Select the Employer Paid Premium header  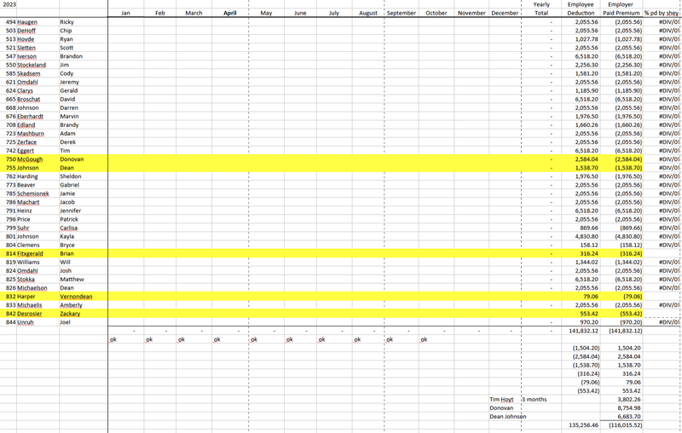(621, 9)
